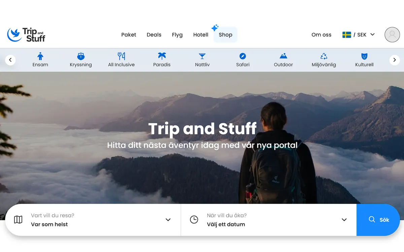Screen dimensions: 404x252
Task: Click the 'När vill du åka?' label
Action: click(x=227, y=215)
